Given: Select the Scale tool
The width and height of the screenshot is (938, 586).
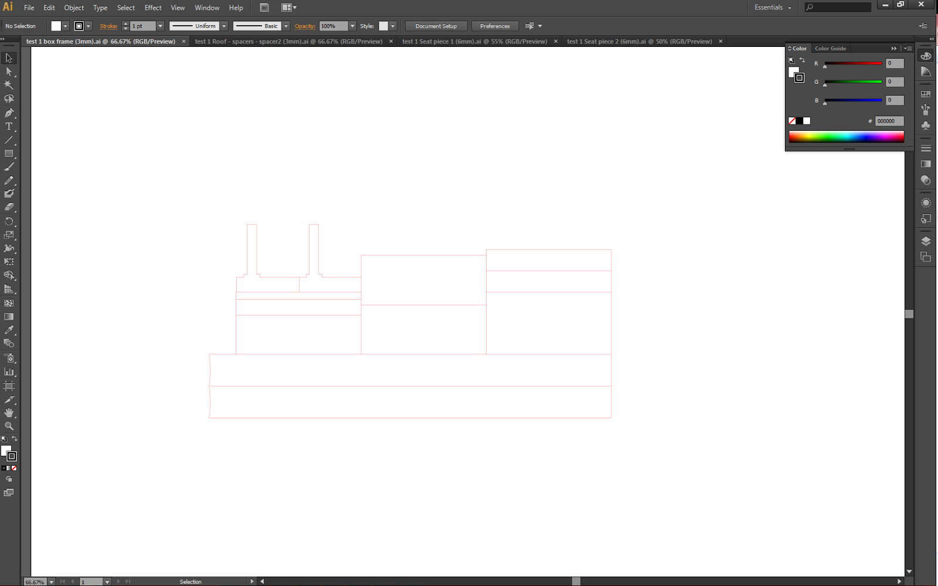Looking at the screenshot, I should click(9, 235).
